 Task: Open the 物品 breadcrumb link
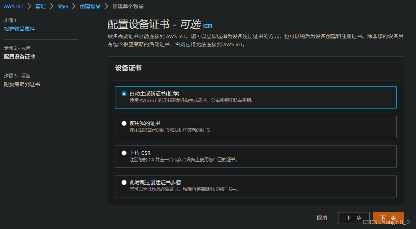[x=63, y=6]
